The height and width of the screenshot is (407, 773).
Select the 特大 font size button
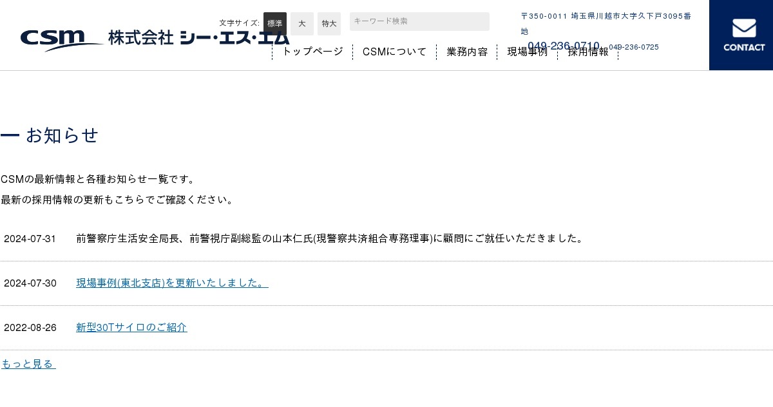tap(329, 24)
